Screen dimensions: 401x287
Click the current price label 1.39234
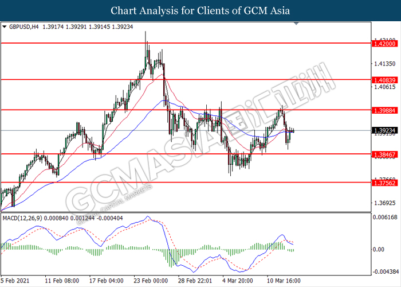coord(384,131)
